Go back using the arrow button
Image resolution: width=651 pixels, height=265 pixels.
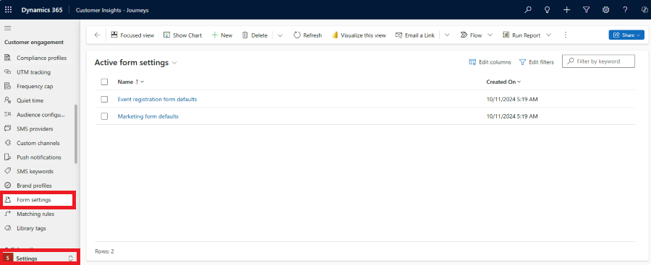click(97, 35)
